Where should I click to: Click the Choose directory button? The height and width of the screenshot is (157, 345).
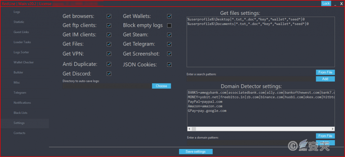pos(161,86)
